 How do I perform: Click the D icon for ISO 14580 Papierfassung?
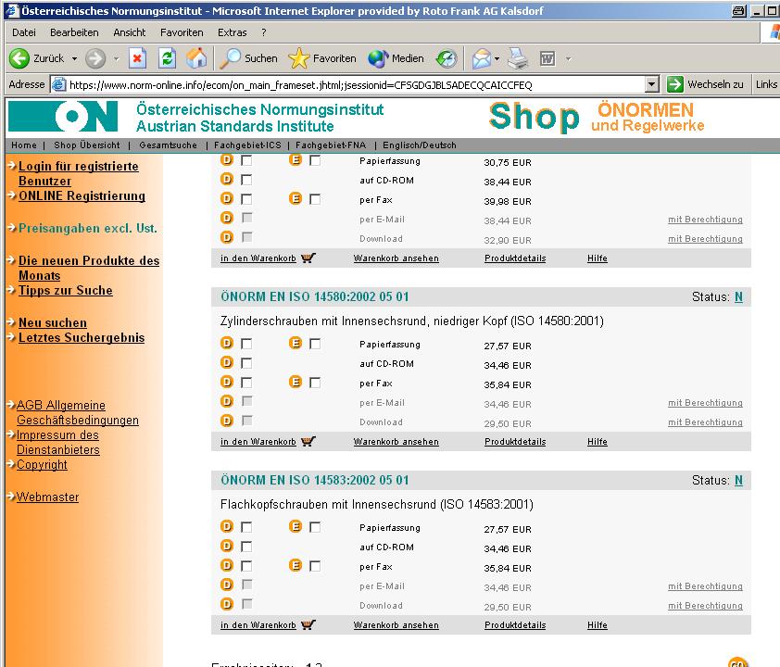click(227, 343)
